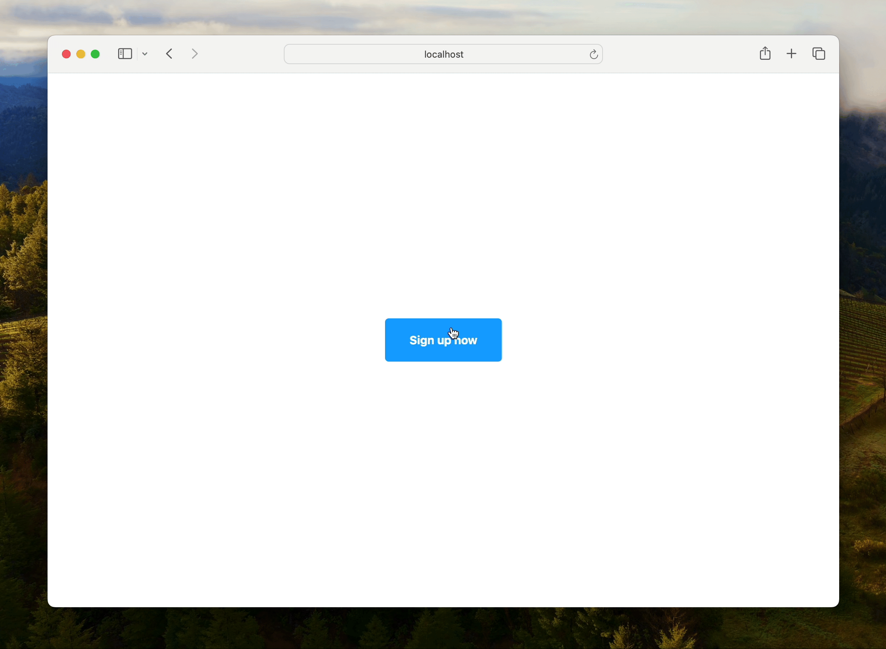
Task: Close the Safari window with red button
Action: click(x=66, y=54)
